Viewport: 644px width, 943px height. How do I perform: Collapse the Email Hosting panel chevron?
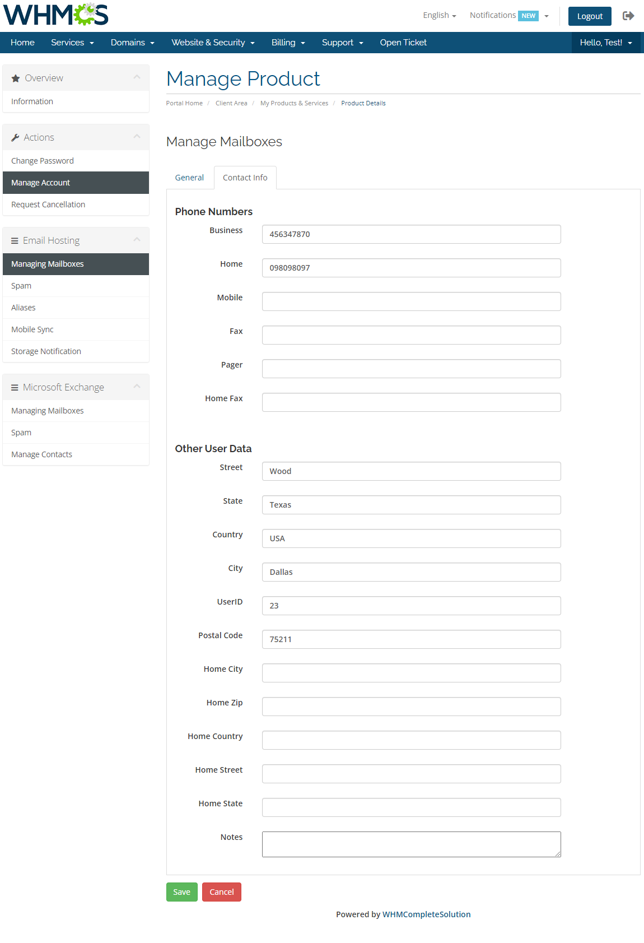[137, 240]
